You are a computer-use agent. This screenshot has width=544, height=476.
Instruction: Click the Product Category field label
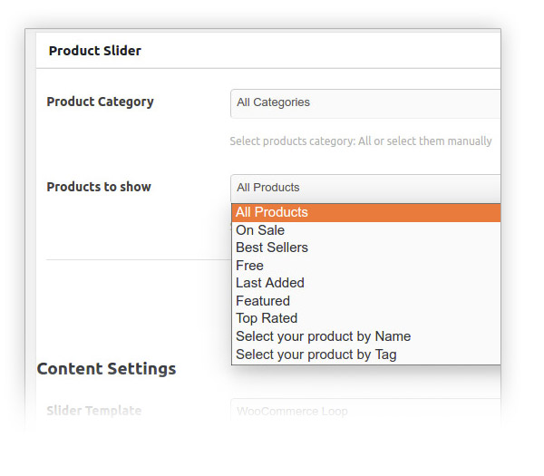(x=100, y=102)
